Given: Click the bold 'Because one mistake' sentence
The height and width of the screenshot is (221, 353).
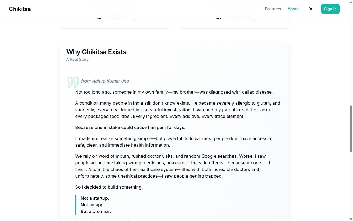Looking at the screenshot, I should point(130,127).
